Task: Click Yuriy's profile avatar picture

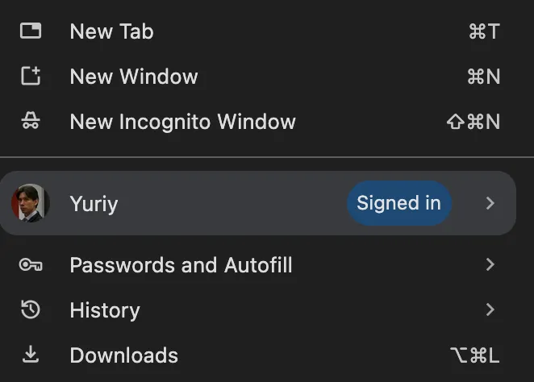Action: tap(31, 203)
